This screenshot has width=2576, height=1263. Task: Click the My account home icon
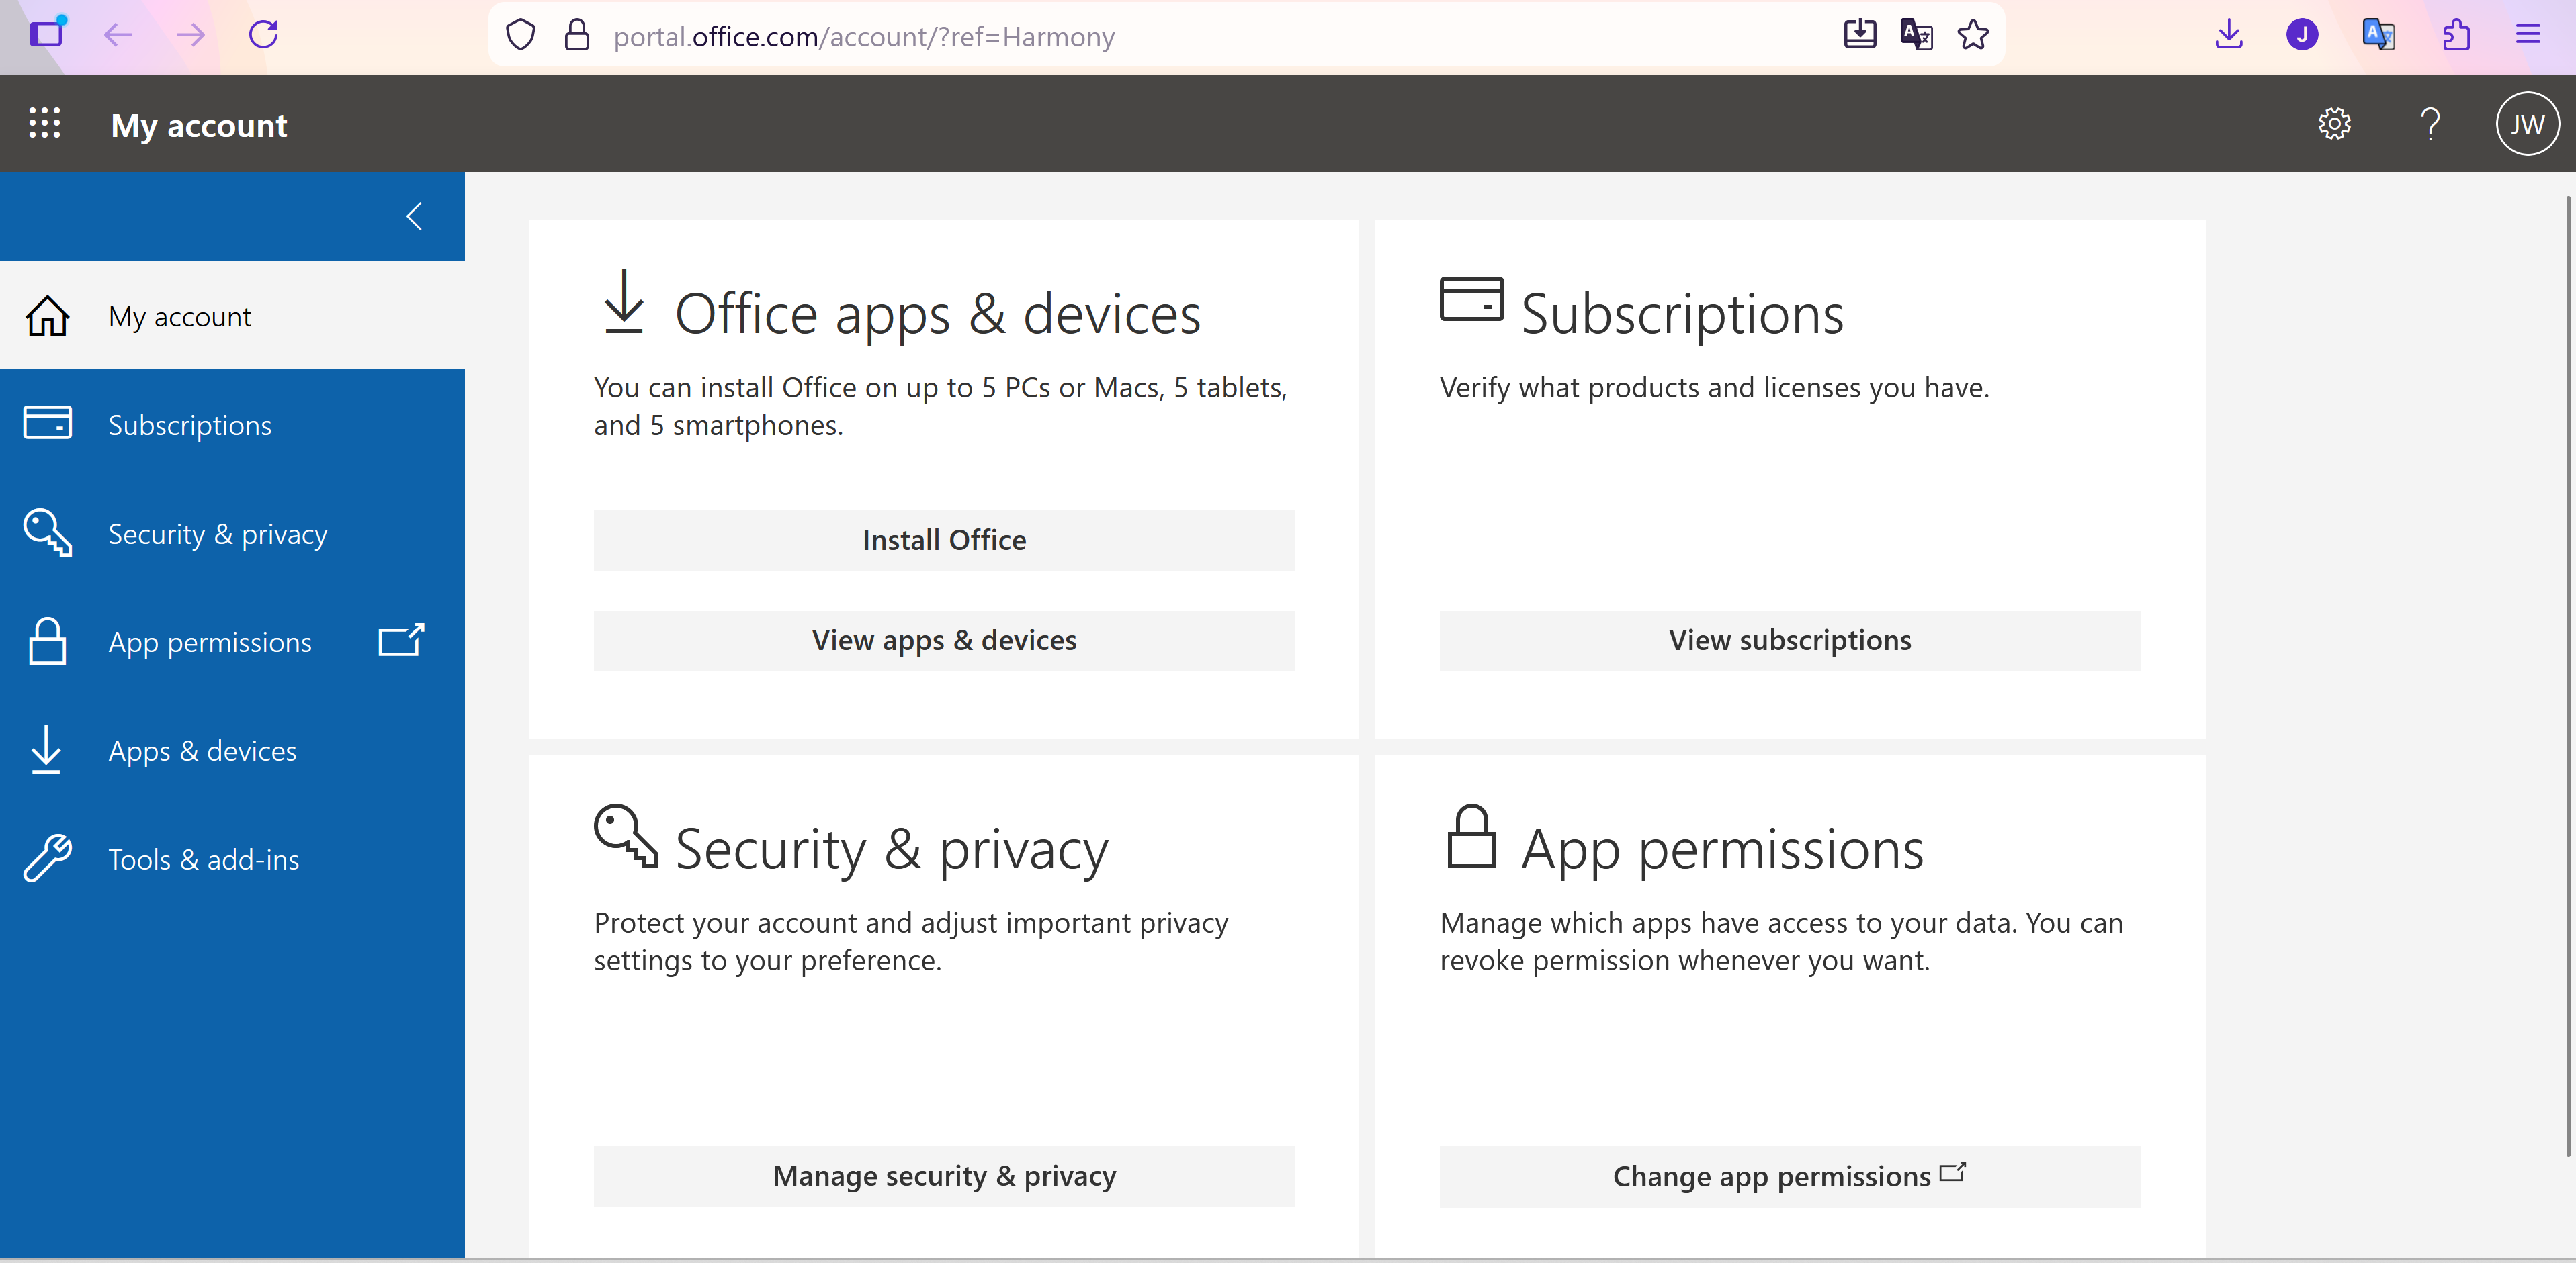pos(47,316)
